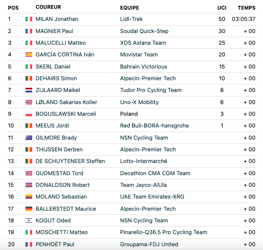Click the Israeli flag beside KOGUT Oded
This screenshot has height=250, width=263.
pos(29,221)
